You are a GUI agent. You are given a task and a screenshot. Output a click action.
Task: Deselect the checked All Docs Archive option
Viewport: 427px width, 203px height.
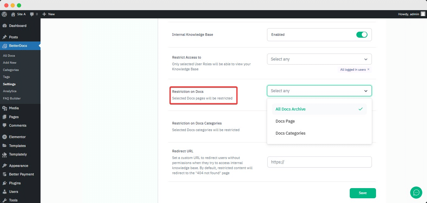pyautogui.click(x=290, y=109)
